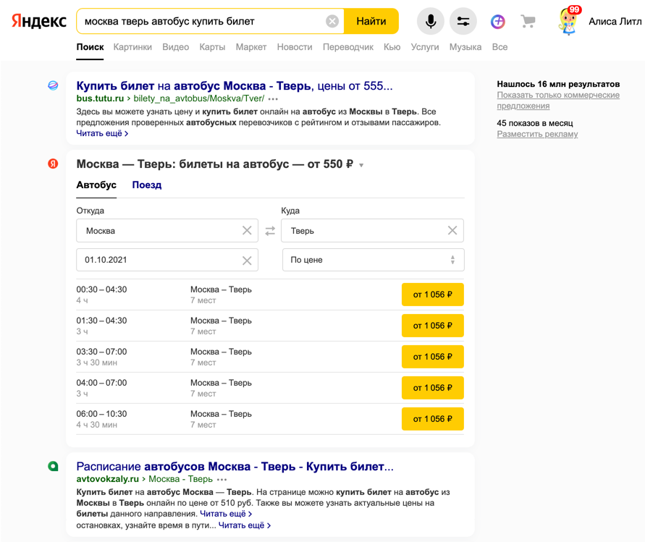Viewport: 645px width, 542px height.
Task: Open the По цене sorting dropdown
Action: click(373, 260)
